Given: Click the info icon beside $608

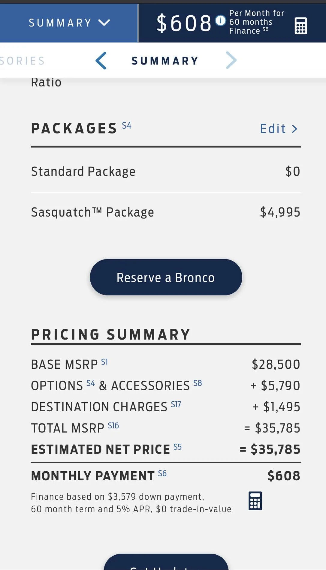Looking at the screenshot, I should pyautogui.click(x=221, y=21).
